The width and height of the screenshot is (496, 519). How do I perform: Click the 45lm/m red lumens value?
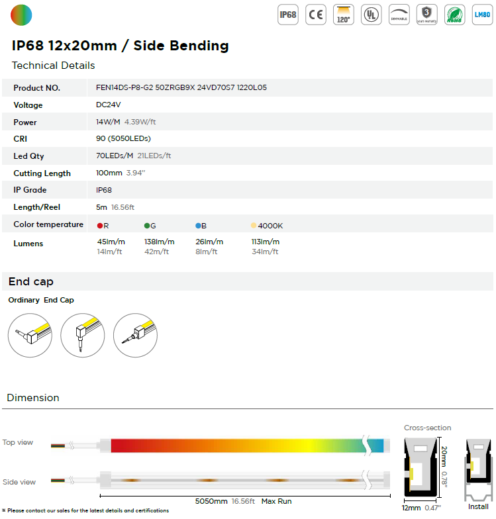[111, 242]
